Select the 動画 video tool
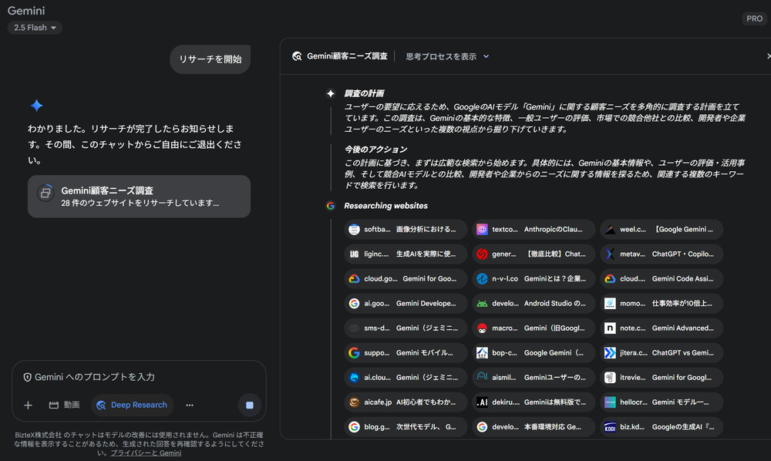The height and width of the screenshot is (461, 771). [x=65, y=405]
